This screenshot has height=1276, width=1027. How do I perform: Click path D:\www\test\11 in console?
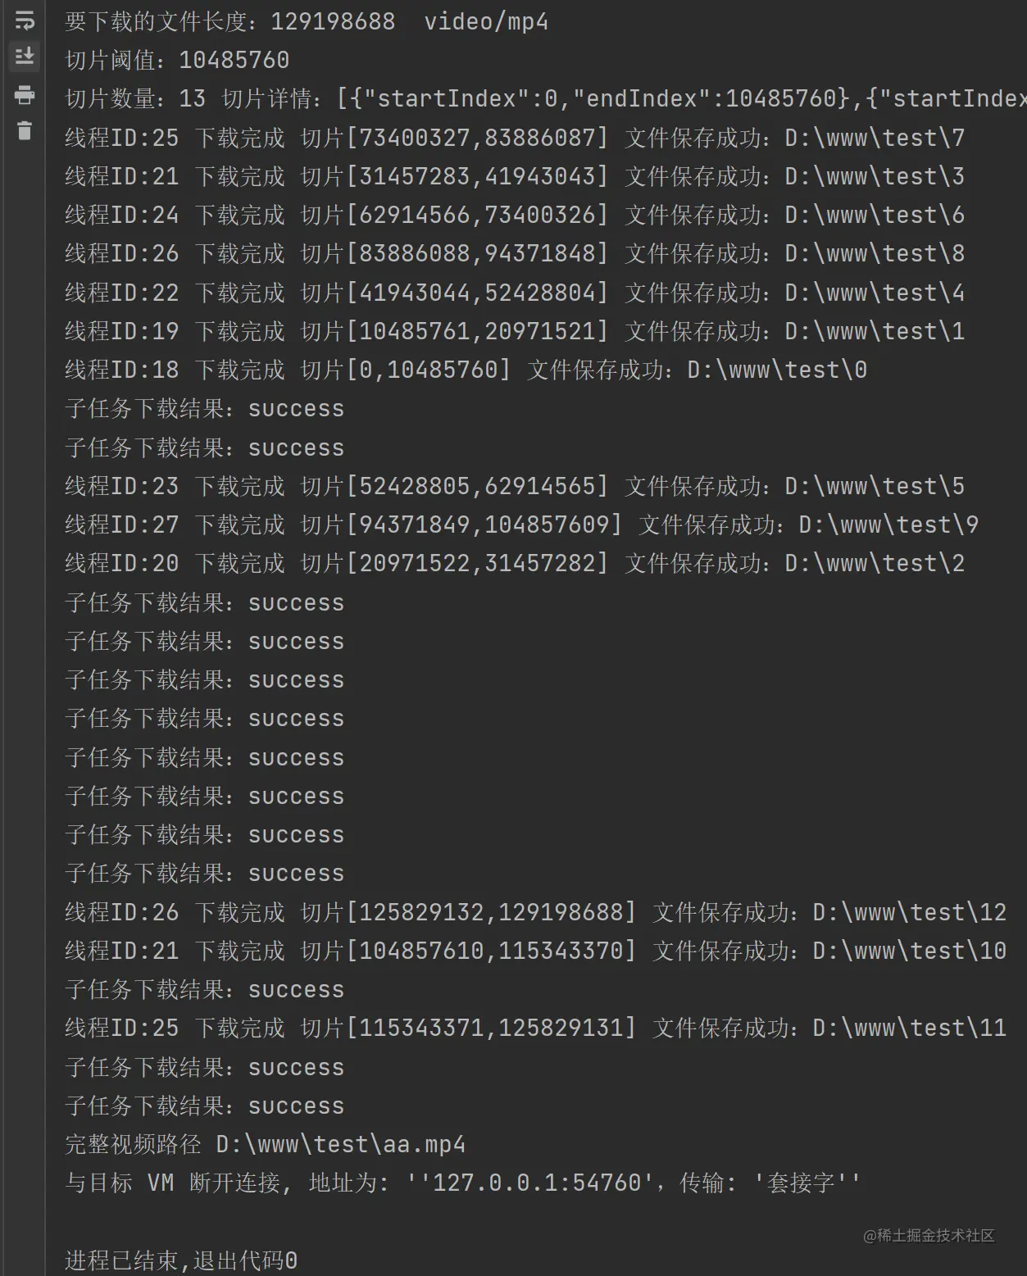click(909, 1028)
